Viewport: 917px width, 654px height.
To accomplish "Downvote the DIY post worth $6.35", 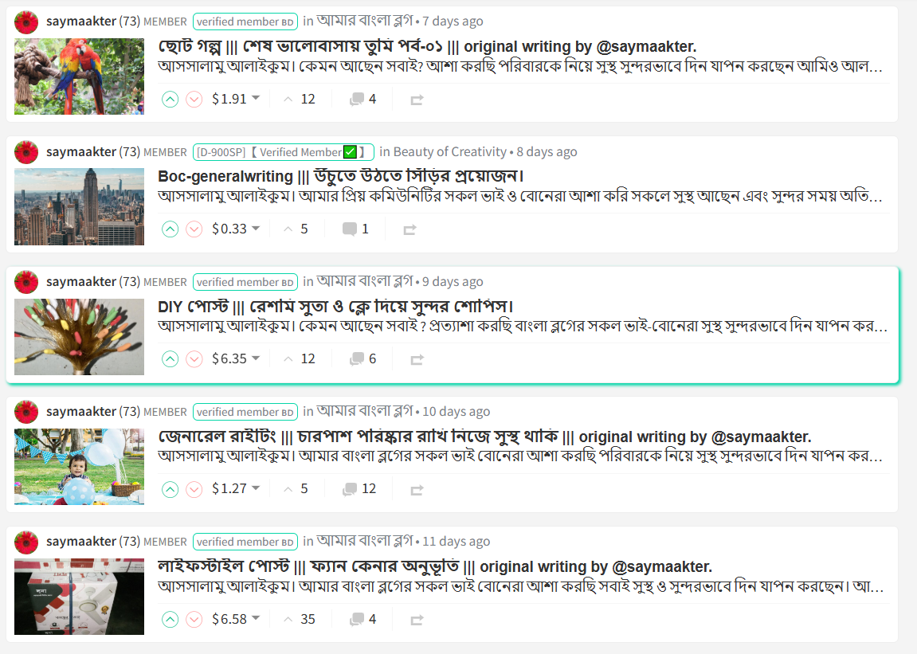I will [x=194, y=359].
